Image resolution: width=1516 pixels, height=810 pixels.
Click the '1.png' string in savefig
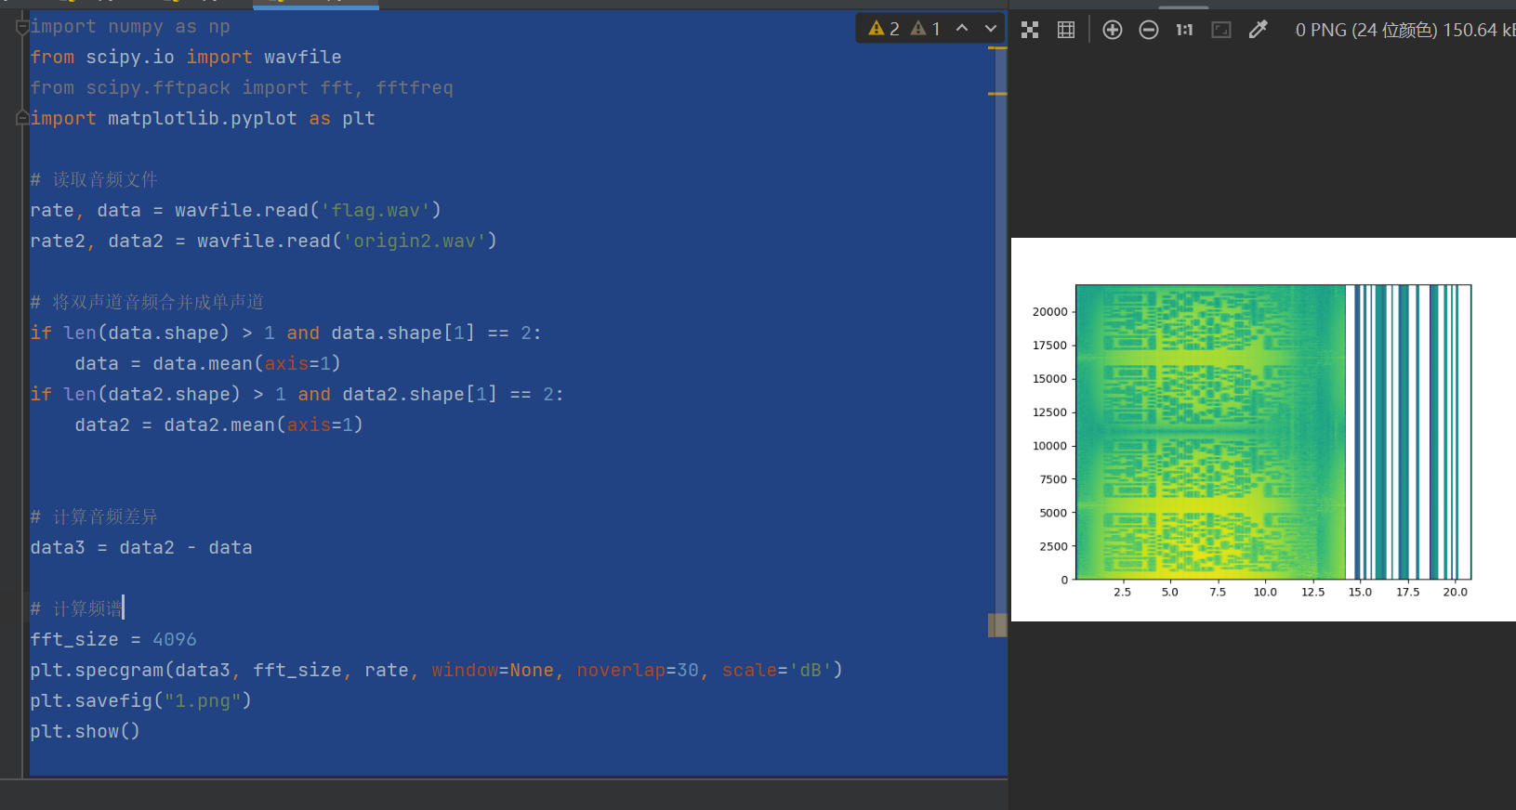[x=203, y=701]
